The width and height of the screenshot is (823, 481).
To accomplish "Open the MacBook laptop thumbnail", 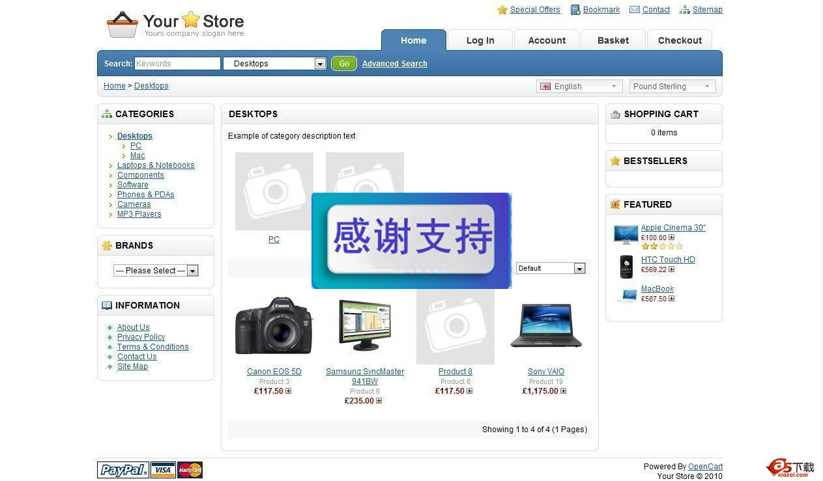I will [626, 295].
